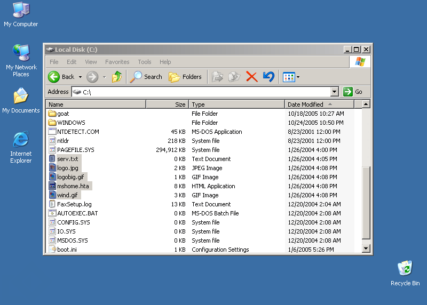427x305 pixels.
Task: Open the Views button icon
Action: pyautogui.click(x=289, y=77)
